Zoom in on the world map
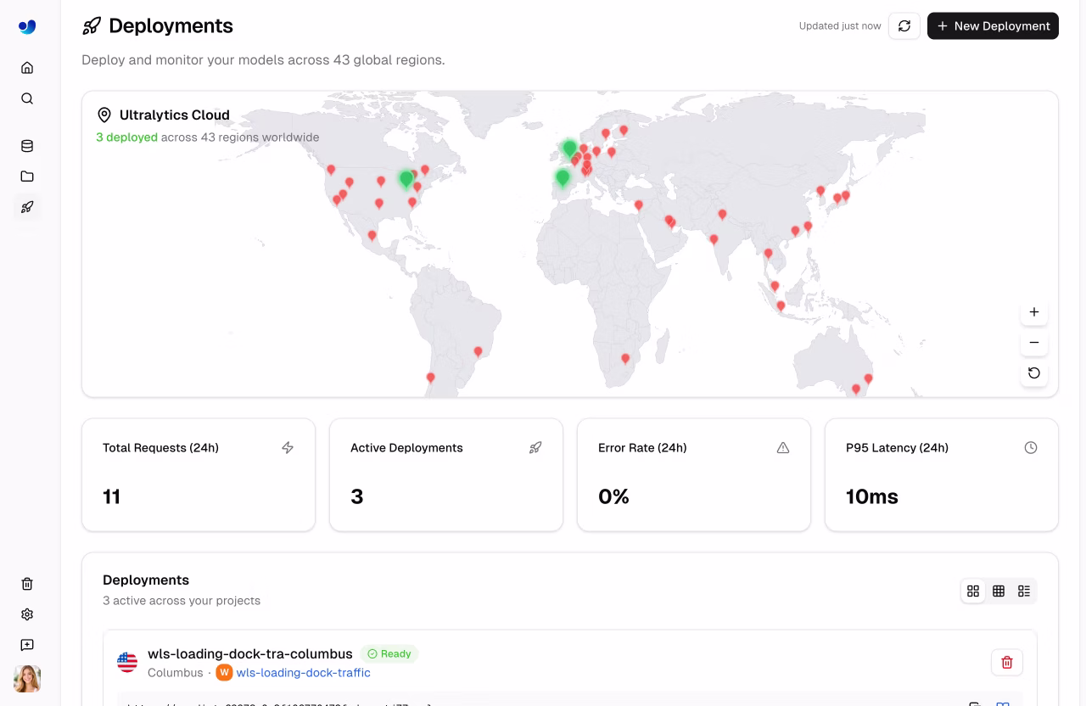 pyautogui.click(x=1034, y=312)
